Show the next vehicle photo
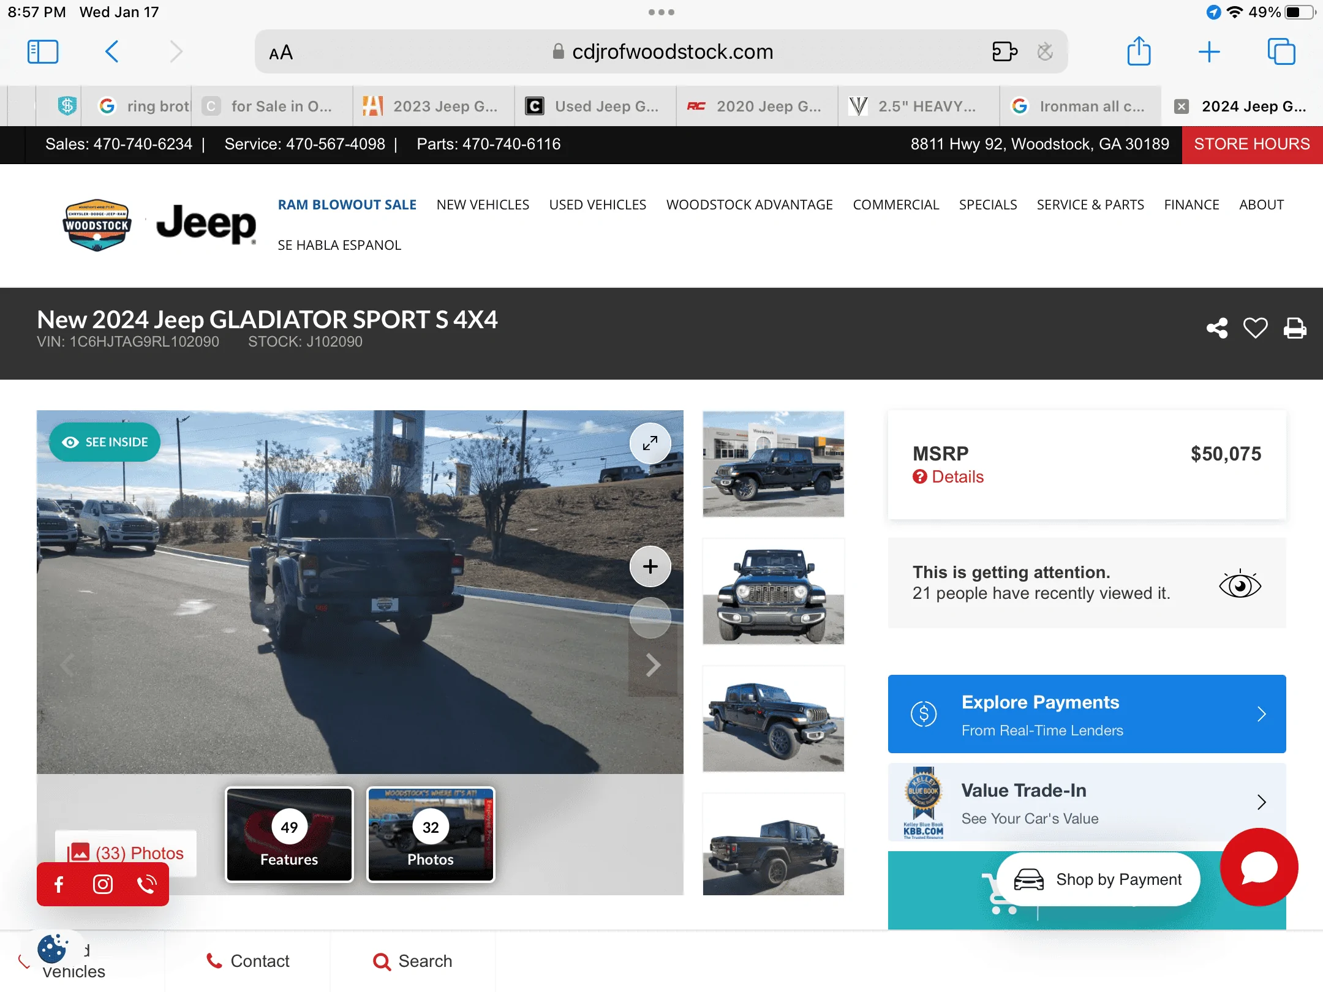Image resolution: width=1323 pixels, height=992 pixels. pyautogui.click(x=653, y=665)
